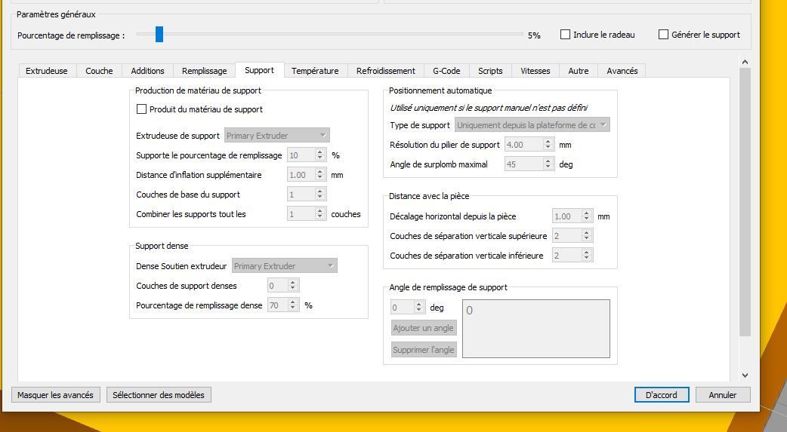Open Extrudeuse de support dropdown
This screenshot has width=787, height=432.
[277, 135]
